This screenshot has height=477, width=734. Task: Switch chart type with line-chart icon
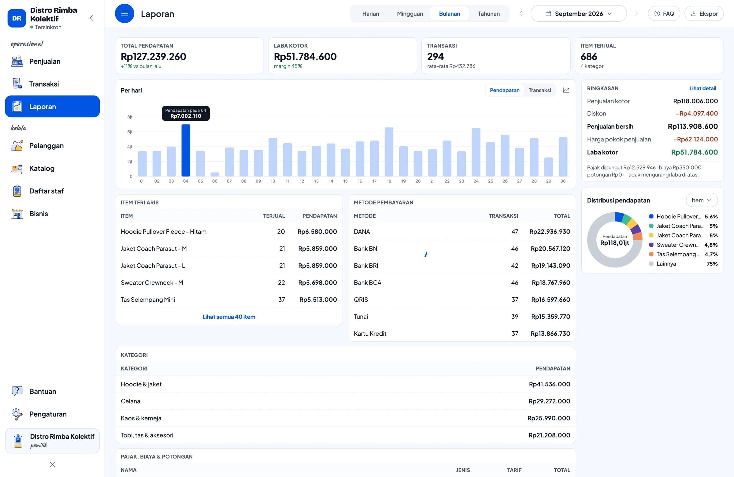(566, 90)
